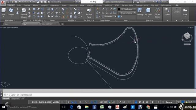Select the line draw tool

click(x=52, y=13)
